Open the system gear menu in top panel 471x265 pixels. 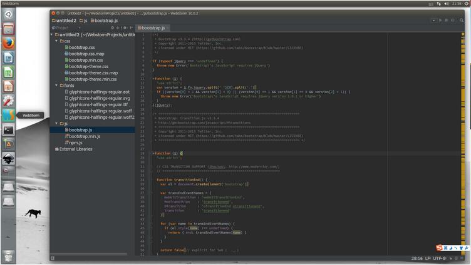467,4
